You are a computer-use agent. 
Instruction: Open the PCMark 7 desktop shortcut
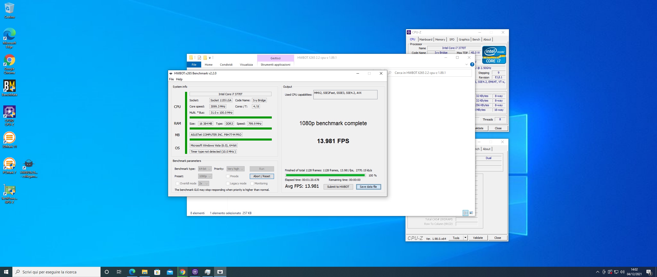9,166
